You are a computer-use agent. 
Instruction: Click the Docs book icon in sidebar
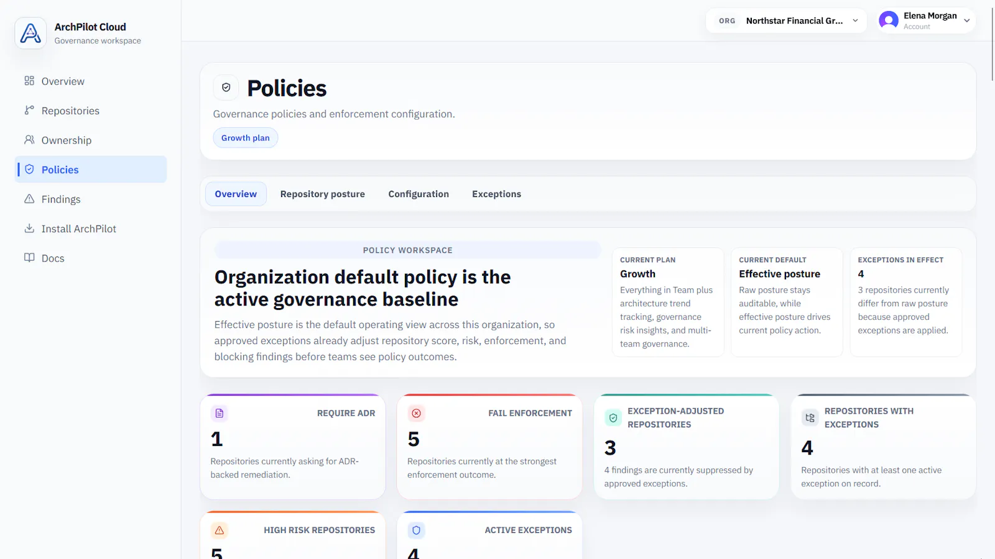(29, 258)
